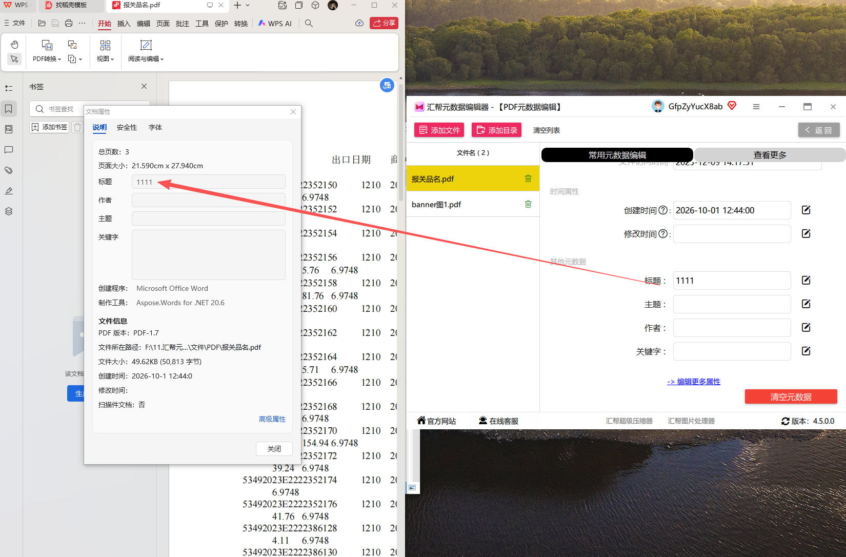
Task: Open the 在线客服 link
Action: [x=498, y=421]
